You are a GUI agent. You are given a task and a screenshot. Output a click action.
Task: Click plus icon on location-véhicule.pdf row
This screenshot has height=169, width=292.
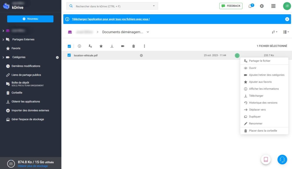(x=141, y=55)
